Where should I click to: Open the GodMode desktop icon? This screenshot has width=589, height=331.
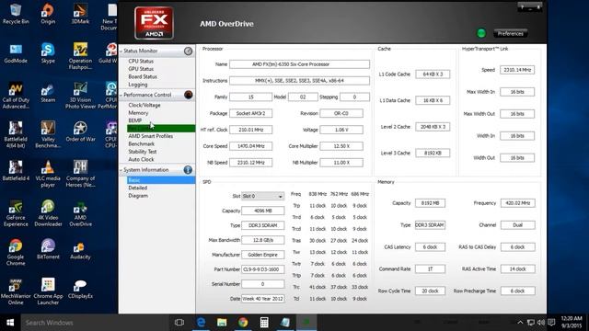click(16, 53)
